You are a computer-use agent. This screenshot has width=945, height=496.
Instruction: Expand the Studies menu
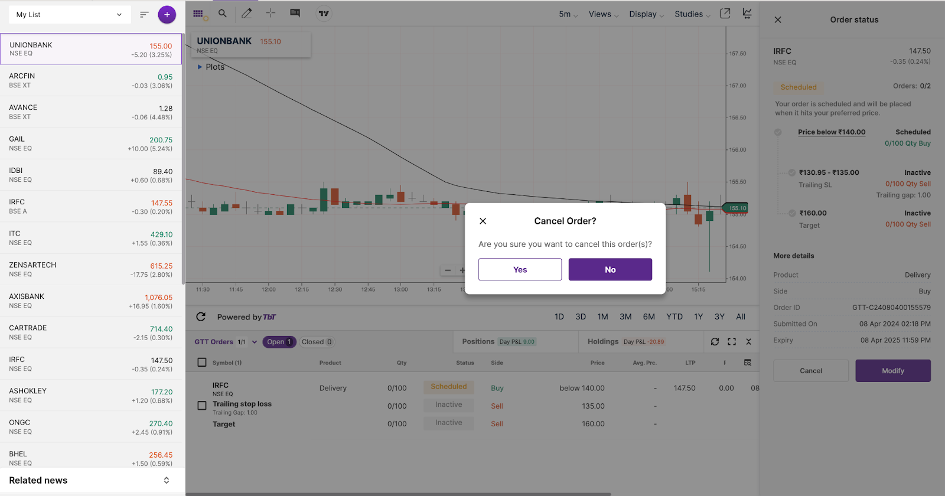pyautogui.click(x=692, y=14)
